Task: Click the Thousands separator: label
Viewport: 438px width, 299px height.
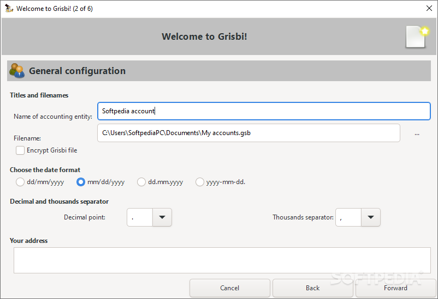Action: click(x=303, y=217)
